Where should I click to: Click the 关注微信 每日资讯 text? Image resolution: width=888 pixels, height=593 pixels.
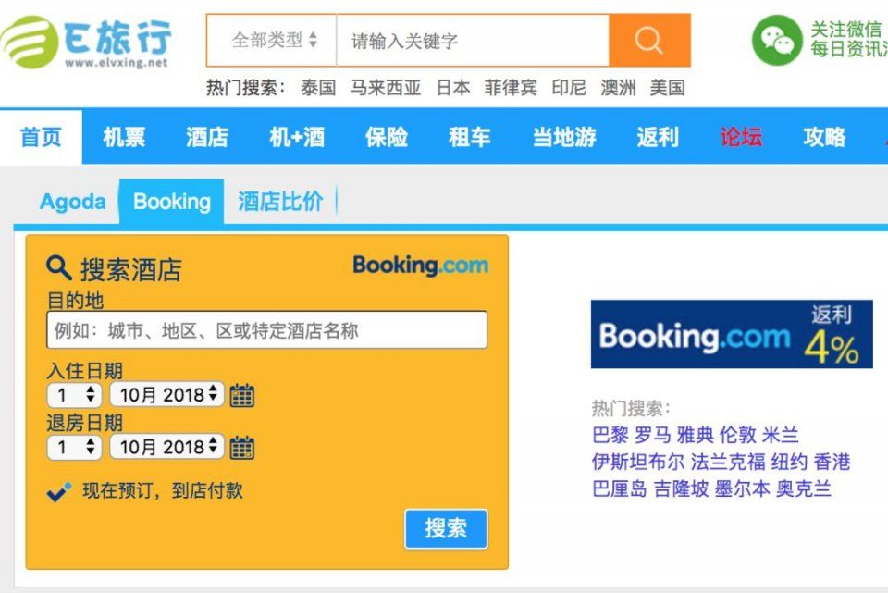click(849, 39)
